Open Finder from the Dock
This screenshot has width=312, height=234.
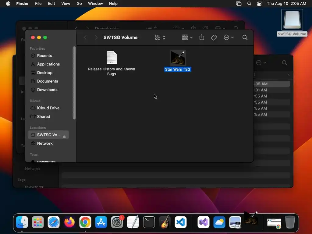coord(22,222)
